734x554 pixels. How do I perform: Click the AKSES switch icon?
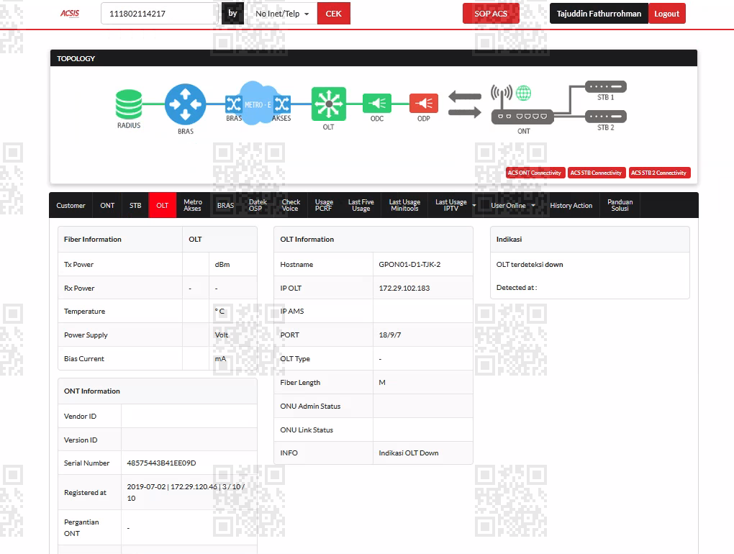coord(282,104)
